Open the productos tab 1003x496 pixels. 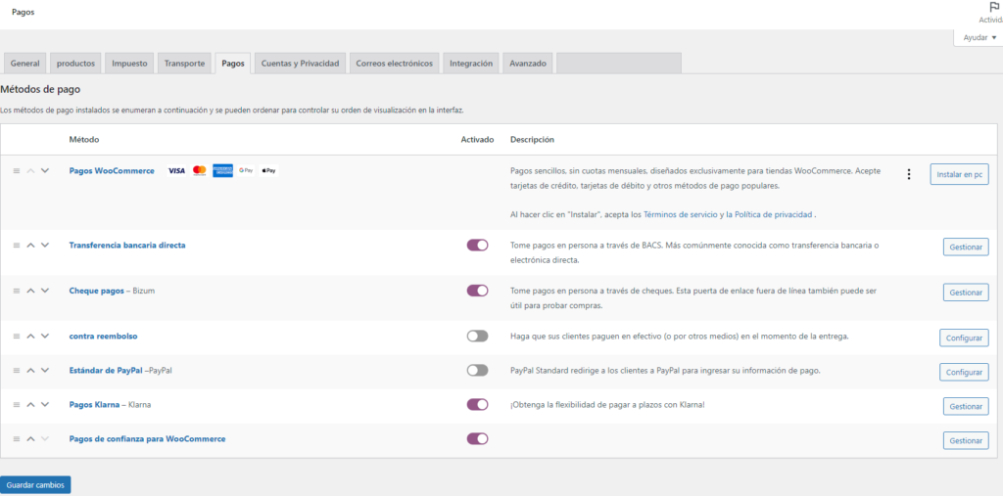click(75, 64)
